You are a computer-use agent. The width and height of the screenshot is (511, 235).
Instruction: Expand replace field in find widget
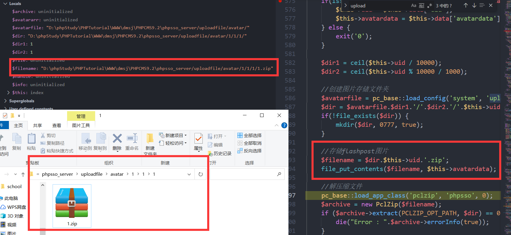345,5
